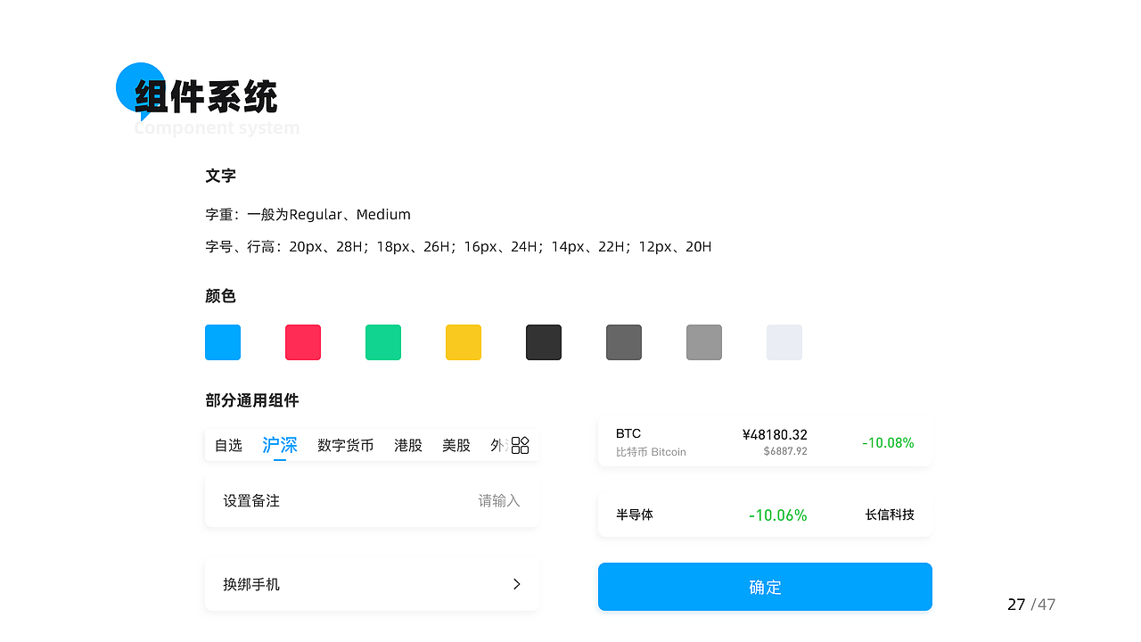The height and width of the screenshot is (642, 1141).
Task: Pick the pale blue-gray swatch
Action: pyautogui.click(x=784, y=342)
